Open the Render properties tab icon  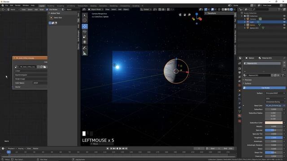pyautogui.click(x=239, y=68)
